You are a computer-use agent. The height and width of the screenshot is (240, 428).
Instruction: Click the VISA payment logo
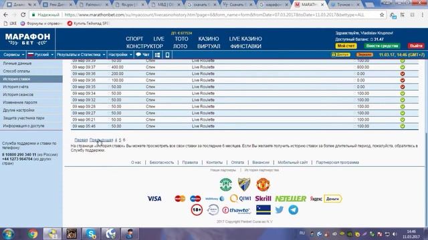[x=154, y=199]
